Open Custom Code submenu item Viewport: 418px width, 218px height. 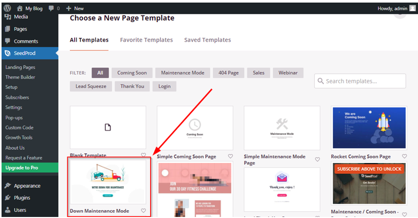tap(19, 128)
